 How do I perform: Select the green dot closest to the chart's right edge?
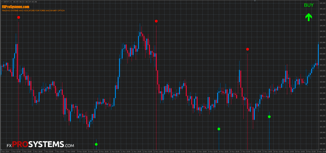(x=269, y=117)
